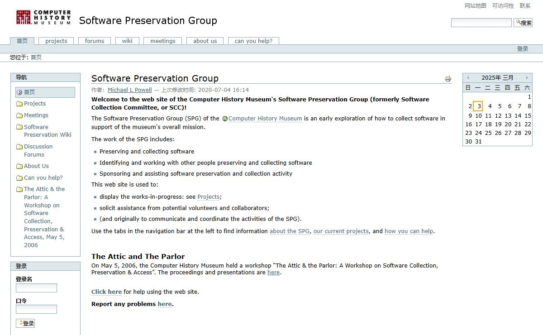
Task: Click the Meetings folder icon in navigation
Action: tap(19, 115)
